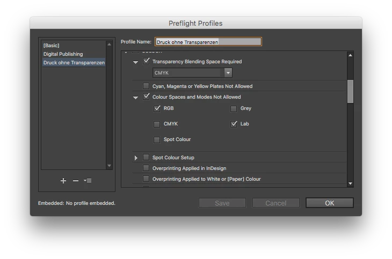Open the preflight profile menu icon

click(x=88, y=180)
